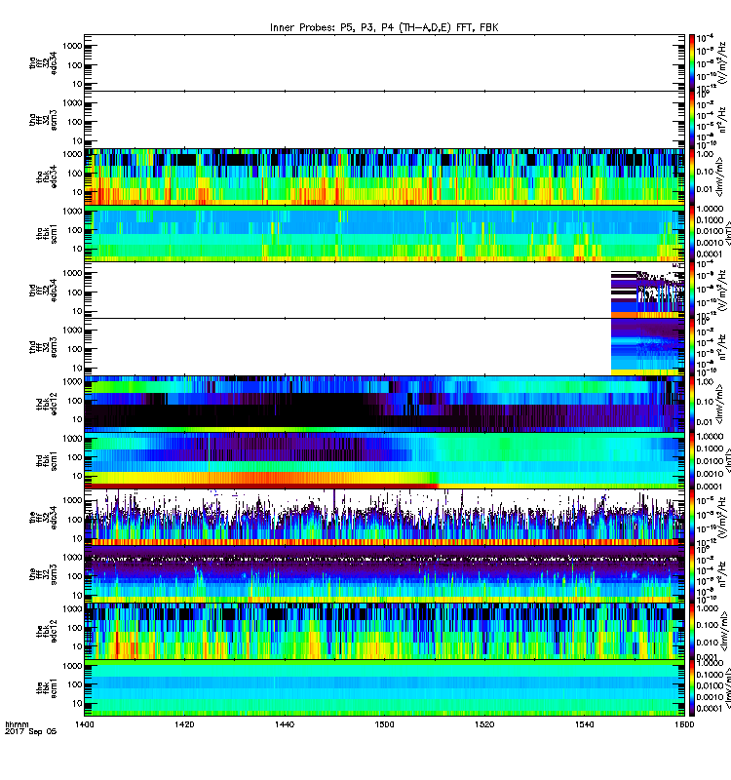Select the 1520 time axis label
The image size is (731, 780).
tap(484, 724)
